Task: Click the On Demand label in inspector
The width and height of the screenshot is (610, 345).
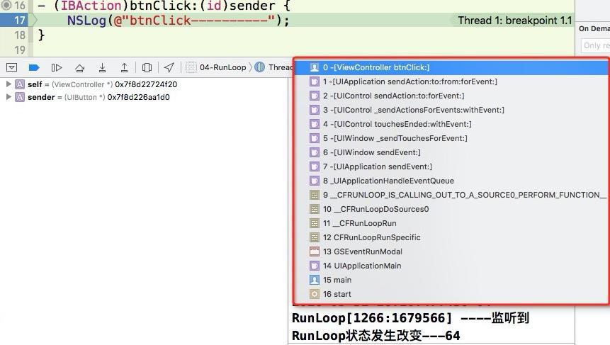Action: (594, 28)
